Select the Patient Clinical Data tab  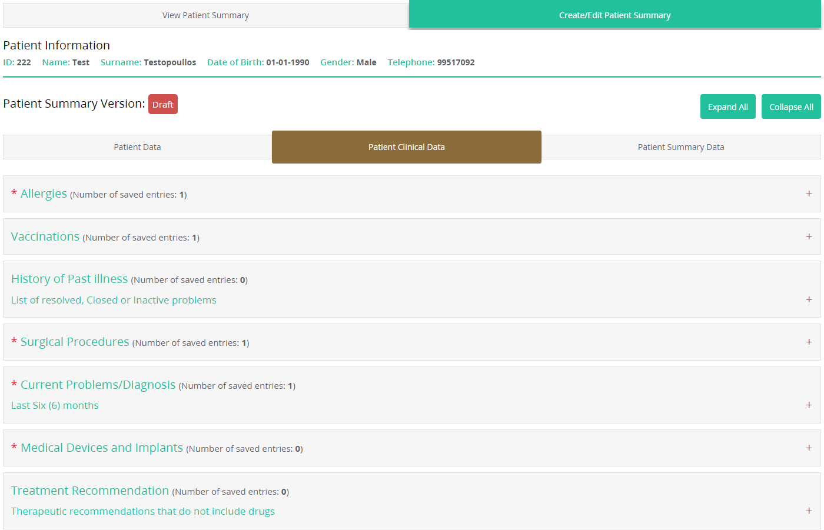[x=406, y=147]
